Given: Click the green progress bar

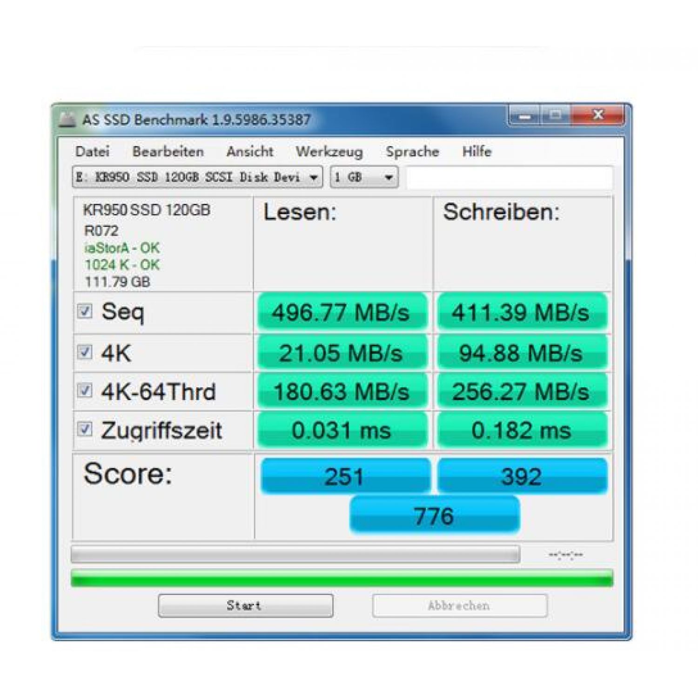Looking at the screenshot, I should coord(342,579).
